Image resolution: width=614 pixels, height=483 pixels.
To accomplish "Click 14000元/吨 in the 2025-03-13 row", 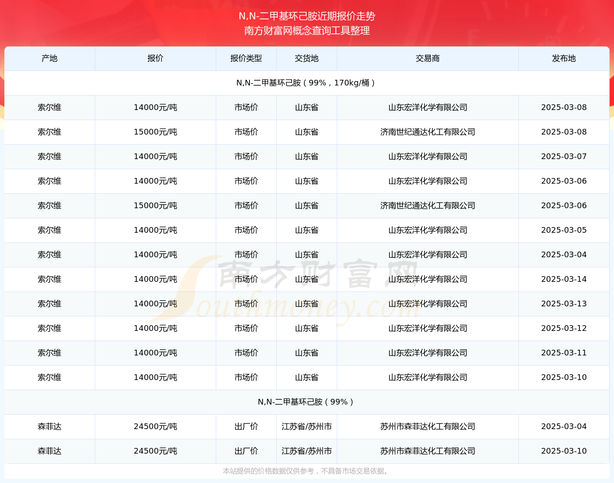I will pos(155,304).
